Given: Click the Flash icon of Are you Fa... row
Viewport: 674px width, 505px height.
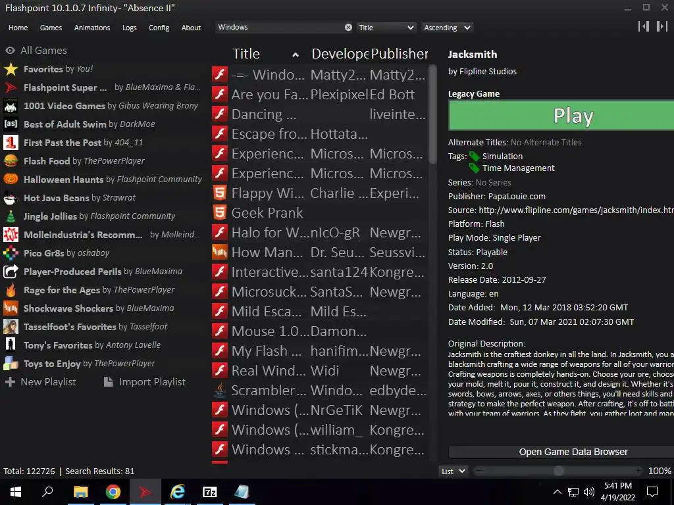Looking at the screenshot, I should (220, 95).
